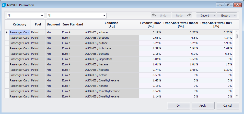The image size is (244, 114).
Task: Edit the 9% ether evap share for isopentane
Action: (x=216, y=59)
